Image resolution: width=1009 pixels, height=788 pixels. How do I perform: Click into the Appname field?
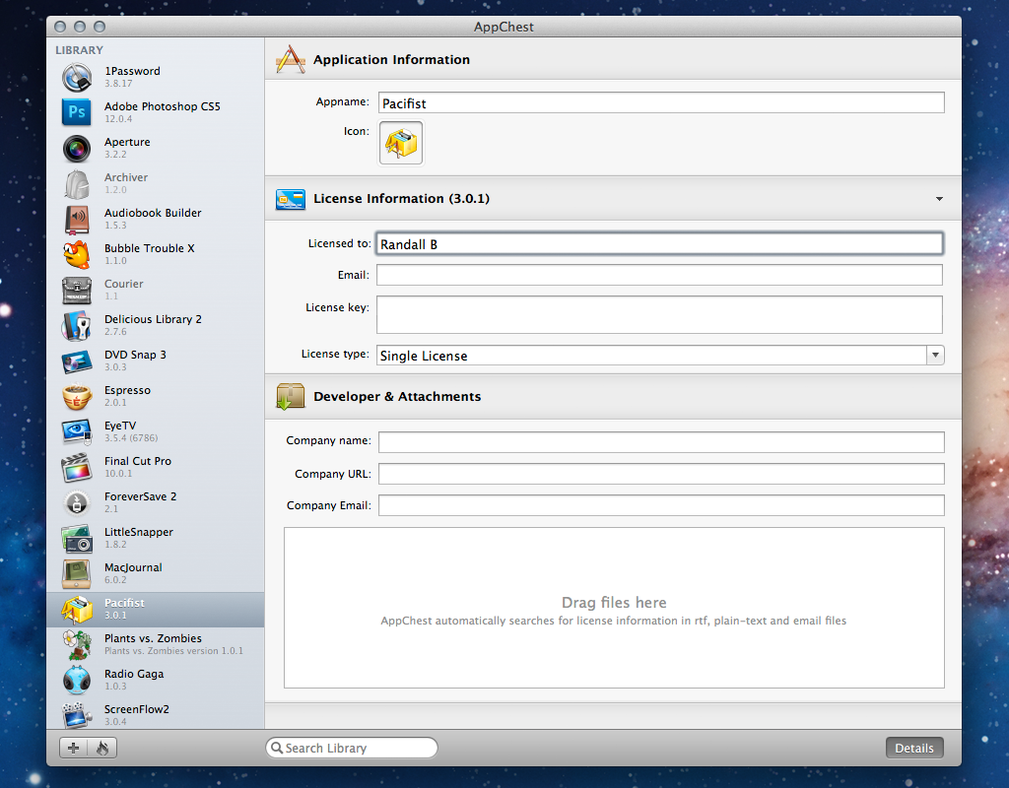[x=661, y=102]
